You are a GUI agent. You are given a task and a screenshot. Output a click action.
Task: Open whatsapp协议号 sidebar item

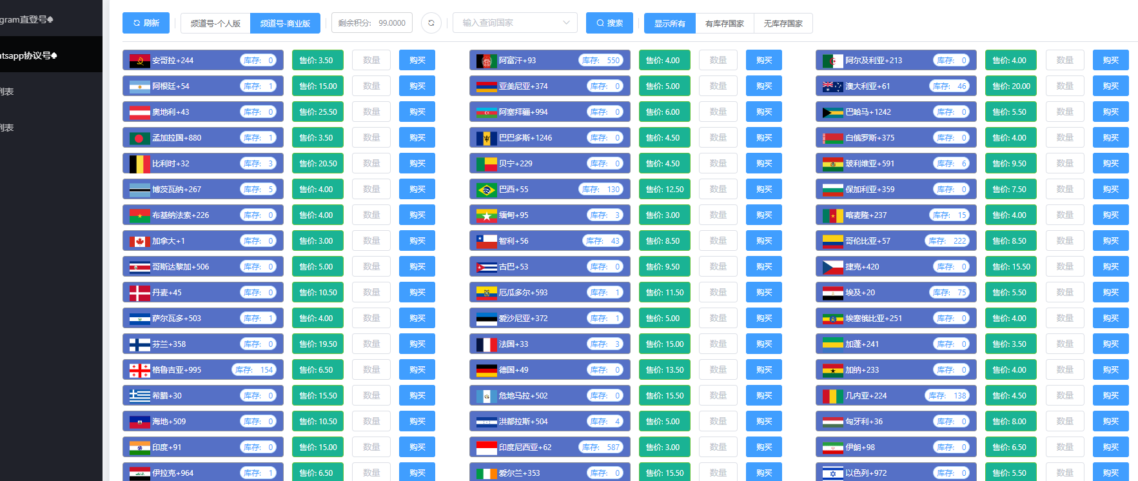(x=29, y=55)
